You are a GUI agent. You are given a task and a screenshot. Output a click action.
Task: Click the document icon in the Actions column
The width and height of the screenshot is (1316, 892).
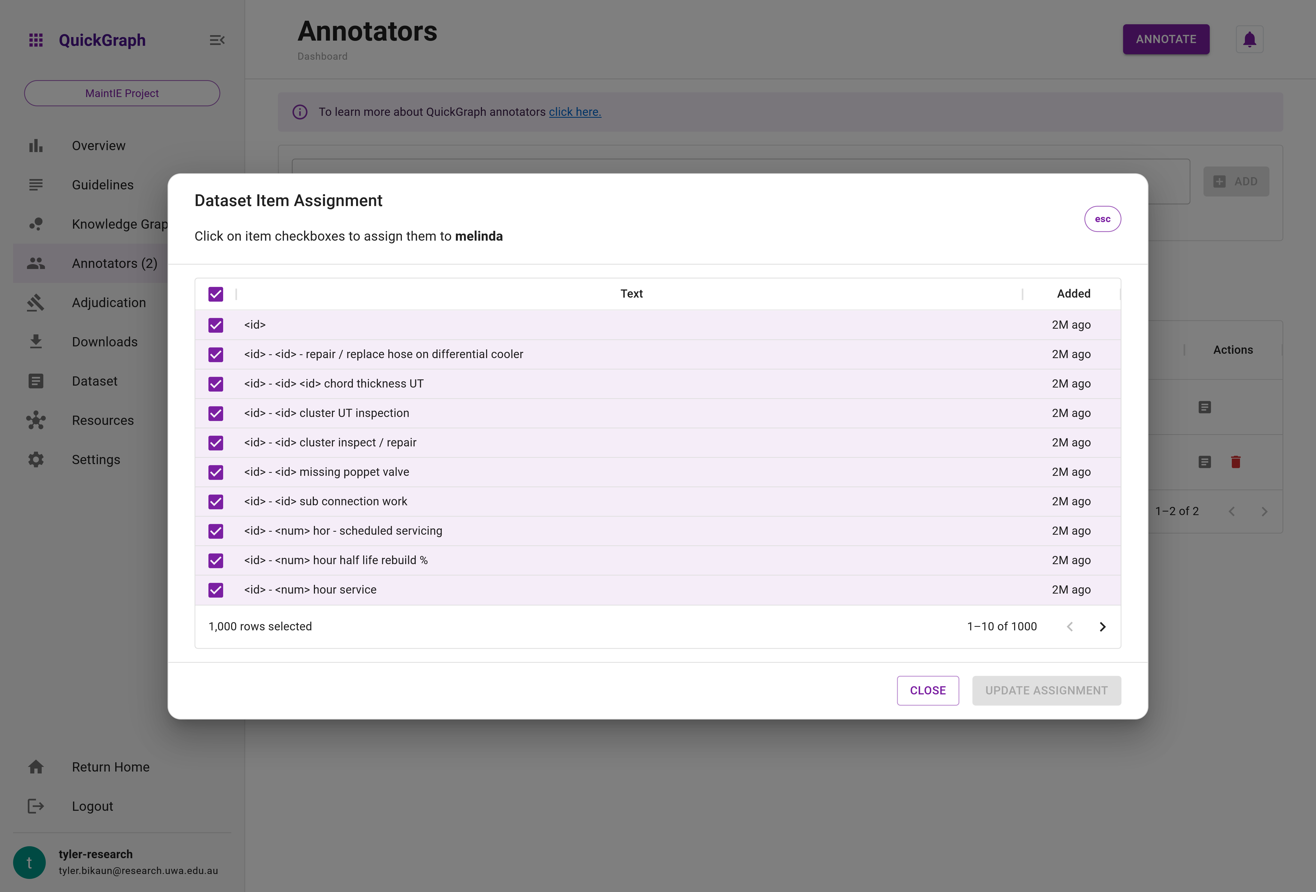coord(1205,407)
